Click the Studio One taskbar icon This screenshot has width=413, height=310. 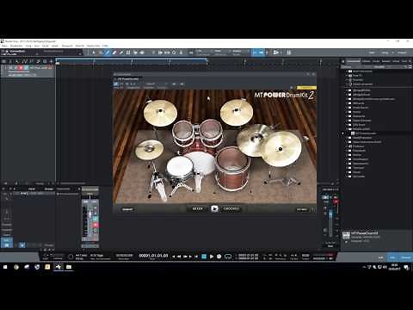tap(59, 267)
